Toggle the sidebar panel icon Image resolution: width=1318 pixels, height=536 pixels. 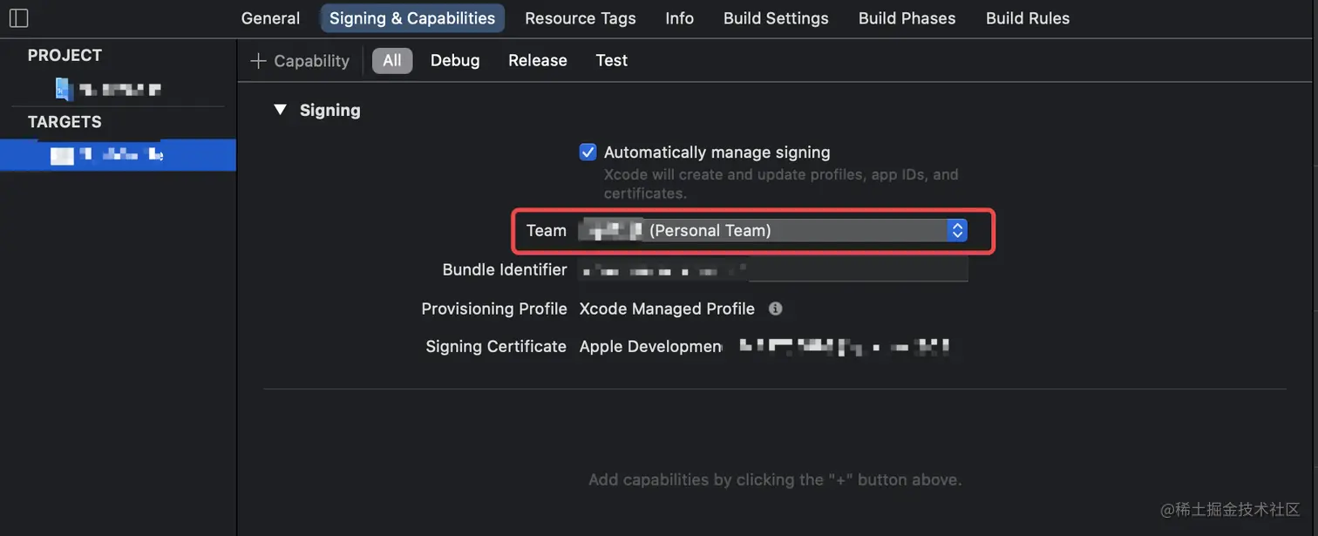pyautogui.click(x=18, y=17)
